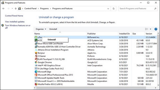
Task: Click BitTorrent Inc. publisher cell
Action: (x=93, y=37)
